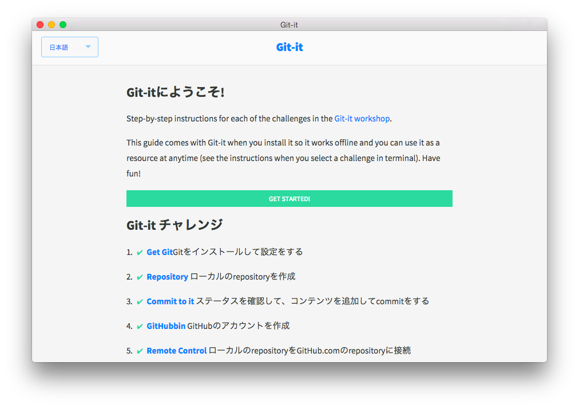
Task: Click the Git-it window title bar
Action: pos(289,25)
